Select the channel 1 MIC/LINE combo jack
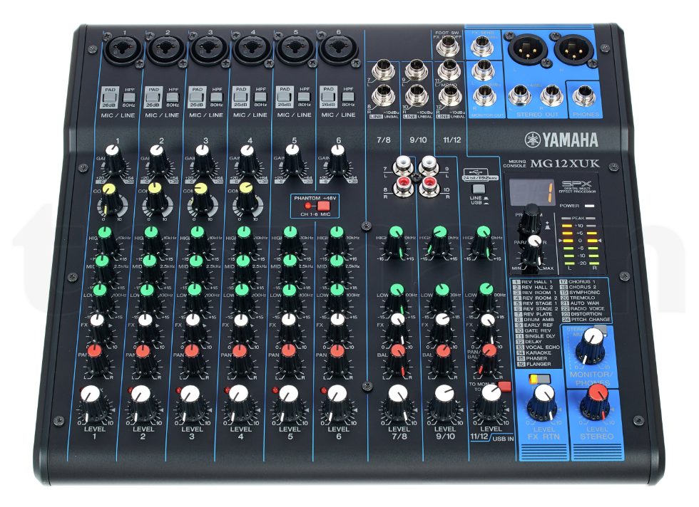 [123, 50]
